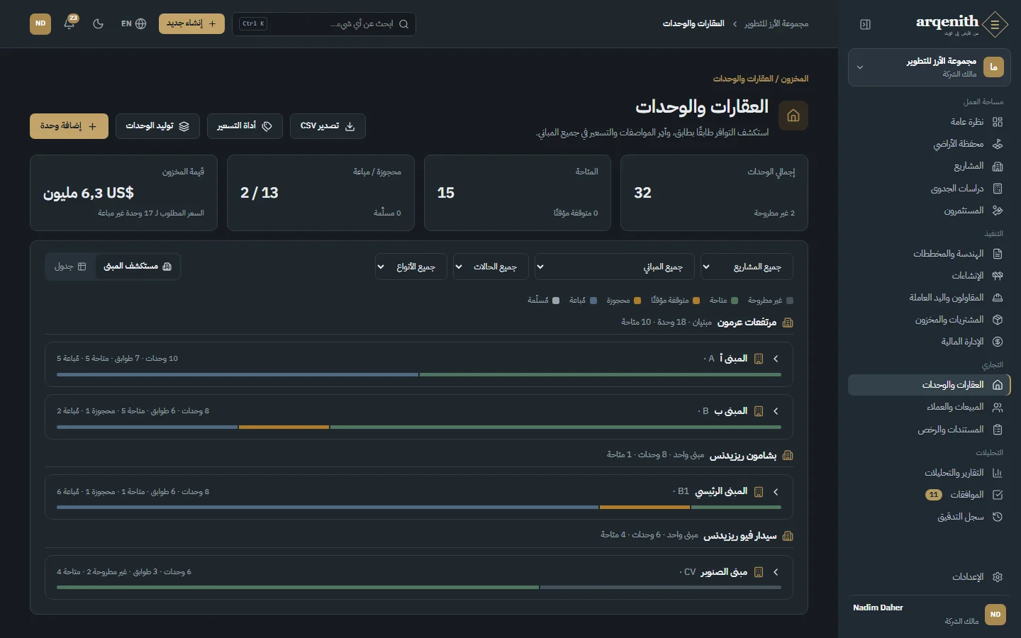1021x638 pixels.
Task: Open the المستندات والرخص menu item
Action: pos(930,430)
